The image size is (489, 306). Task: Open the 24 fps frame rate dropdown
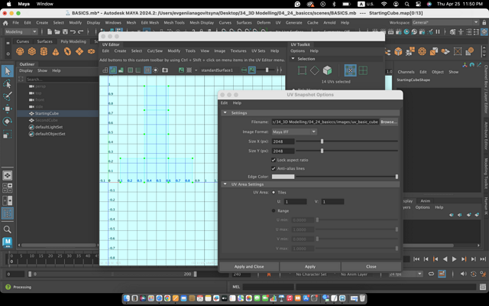tap(406, 274)
